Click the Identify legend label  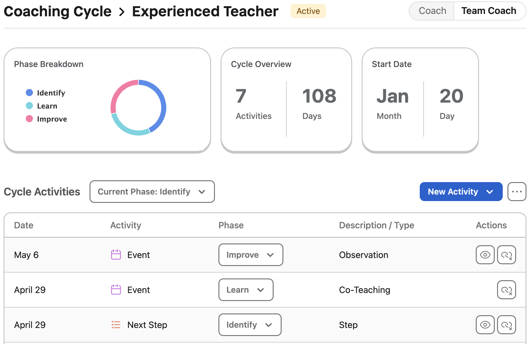pos(51,93)
